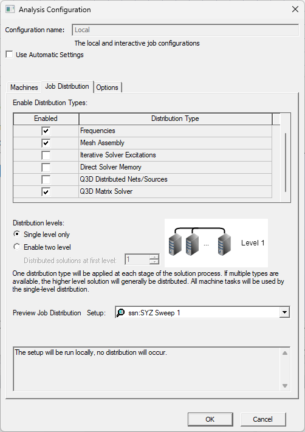The height and width of the screenshot is (432, 305).
Task: Click the Enabled column header
Action: point(46,118)
